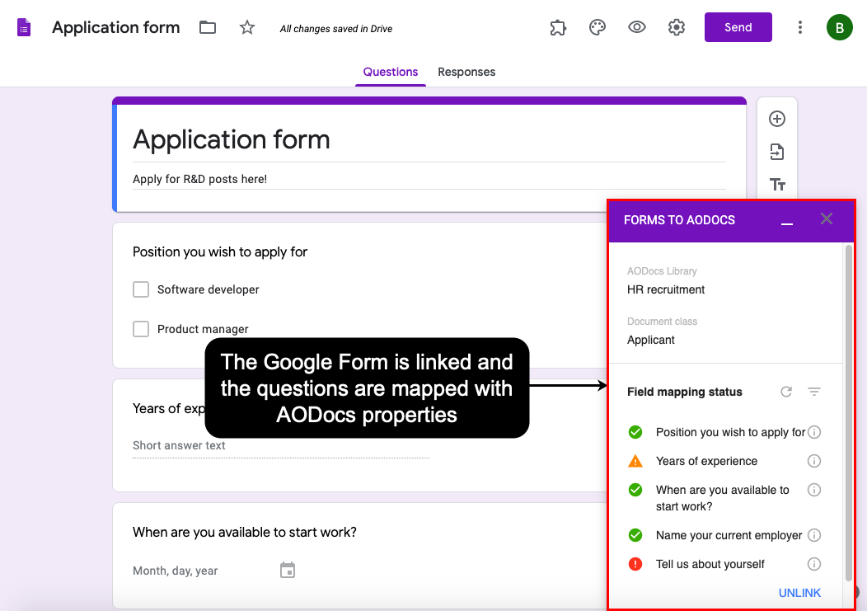This screenshot has width=867, height=611.
Task: Check the Software developer option
Action: [x=141, y=289]
